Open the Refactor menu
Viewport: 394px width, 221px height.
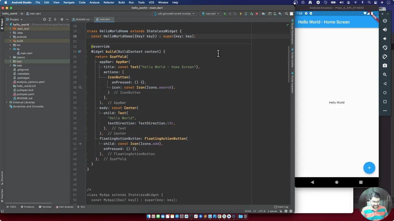tap(109, 2)
